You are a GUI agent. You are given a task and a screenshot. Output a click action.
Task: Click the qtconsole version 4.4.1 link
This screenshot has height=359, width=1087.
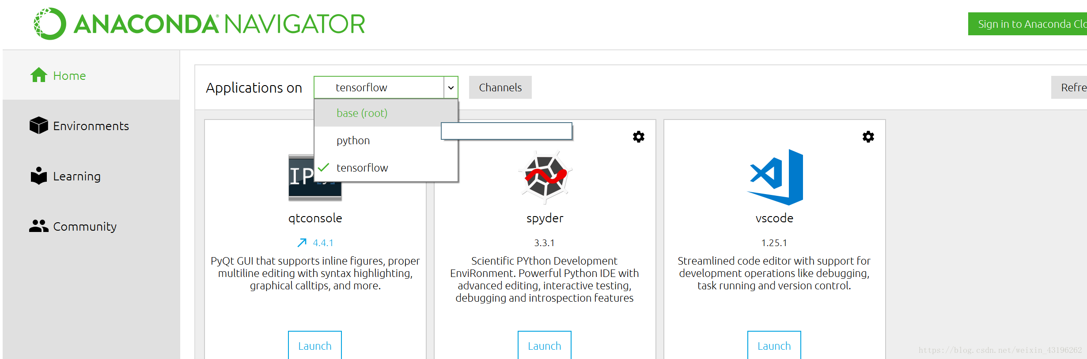click(x=323, y=243)
